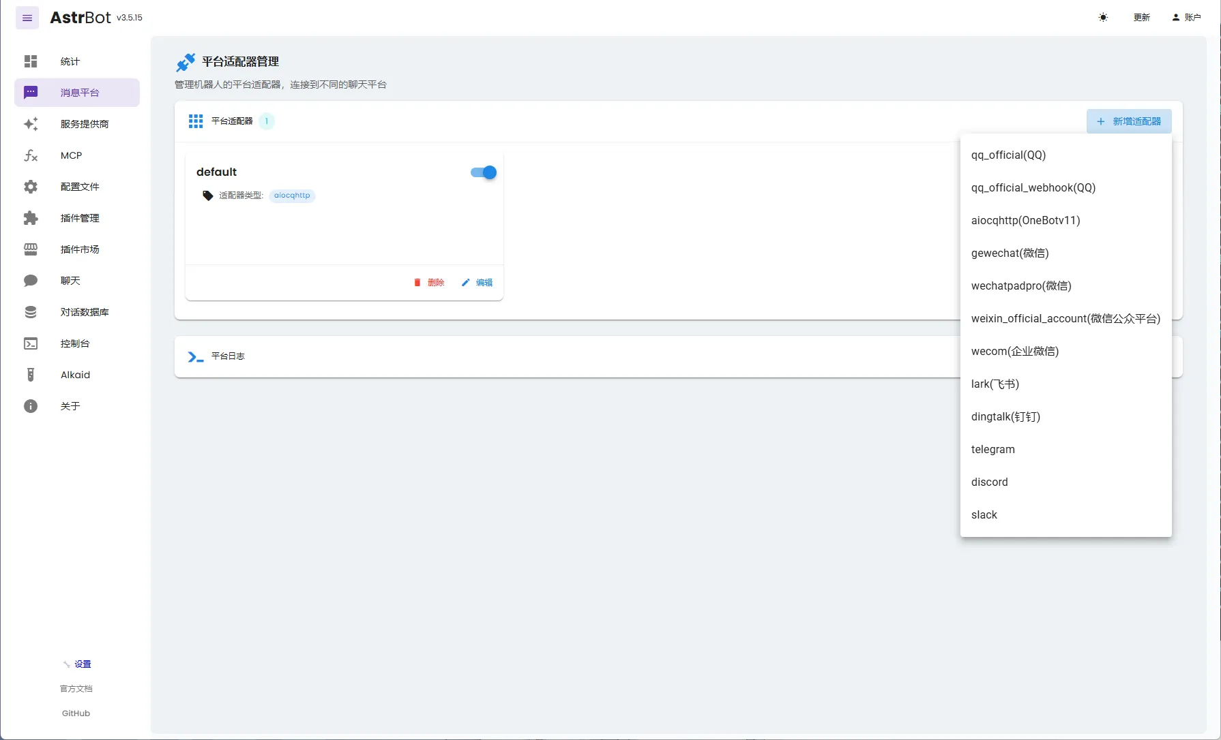The width and height of the screenshot is (1221, 740).
Task: Click the Alkaid test tube icon
Action: 31,375
